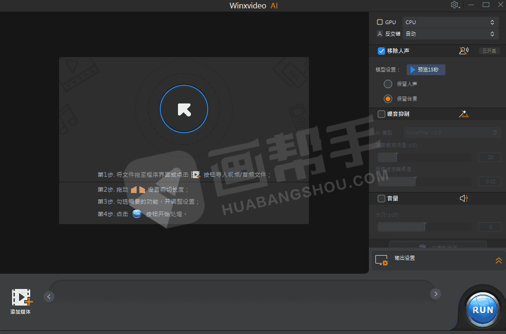Select the 保留人声 radio option
Viewport: 506px width, 334px height.
point(388,84)
